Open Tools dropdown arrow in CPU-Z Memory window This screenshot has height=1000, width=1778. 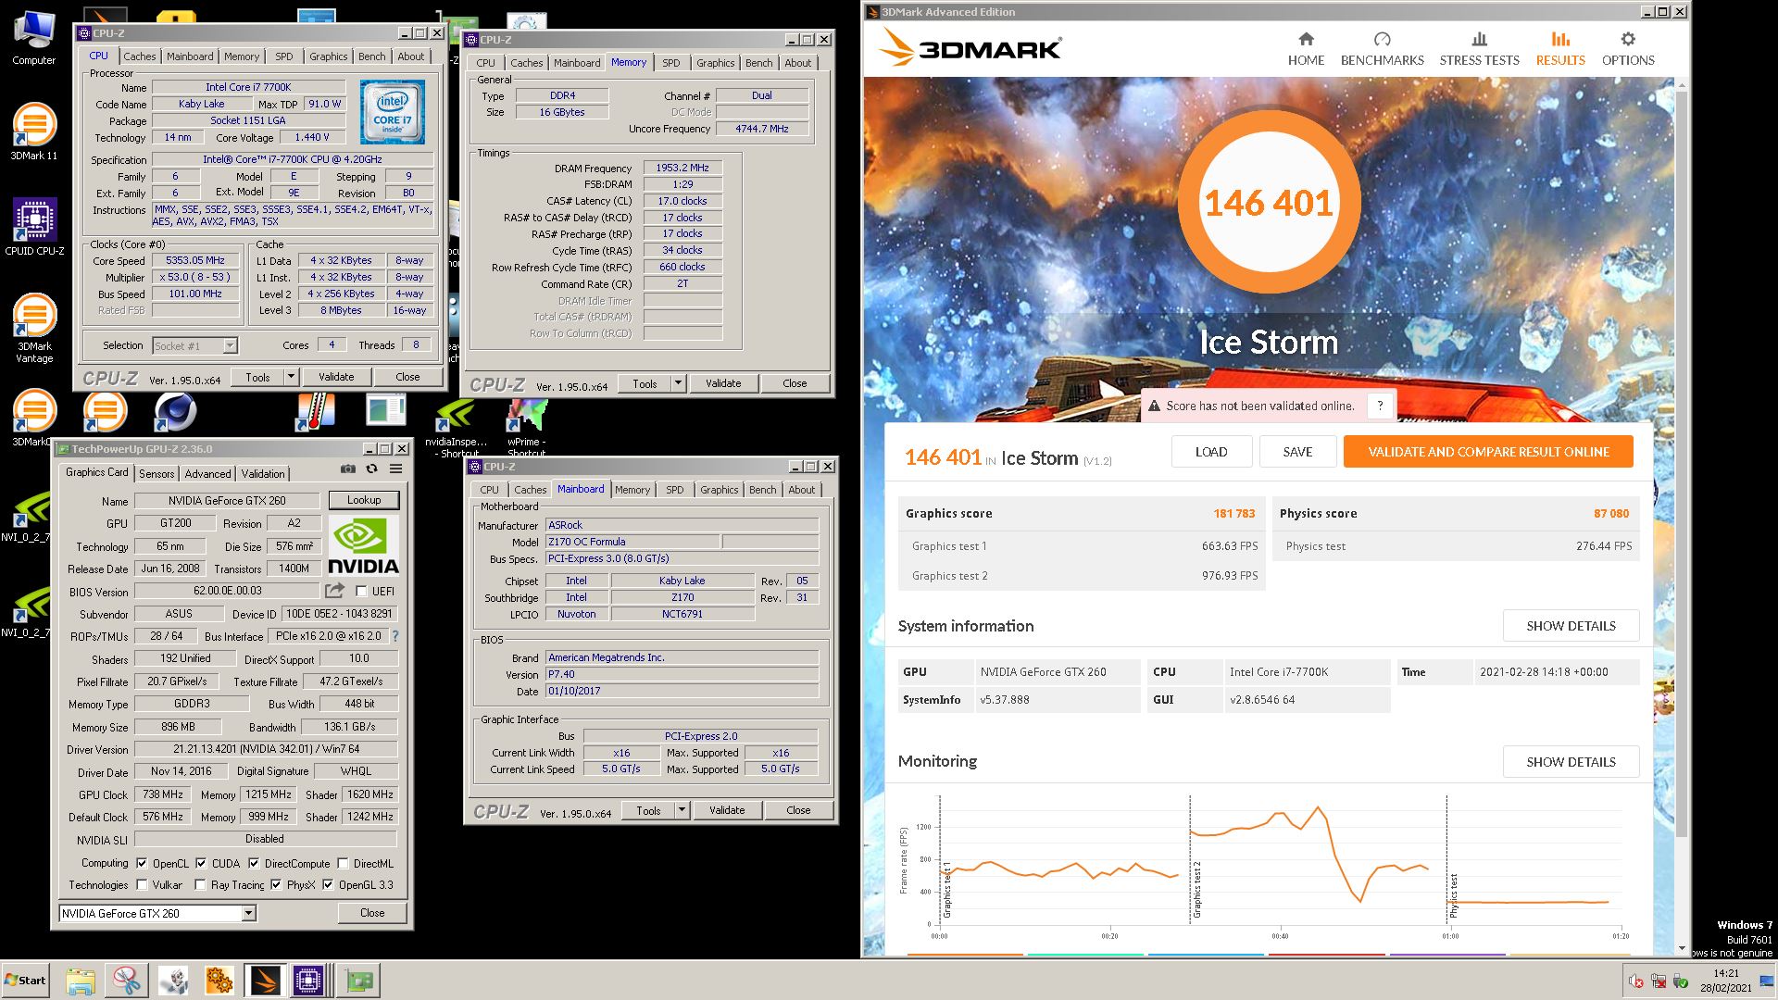click(678, 383)
